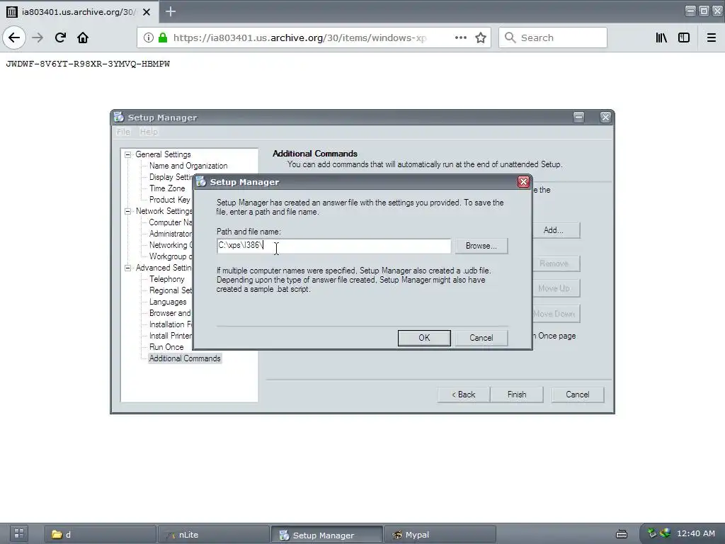The height and width of the screenshot is (544, 725).
Task: Show site information icon in address bar
Action: click(148, 38)
